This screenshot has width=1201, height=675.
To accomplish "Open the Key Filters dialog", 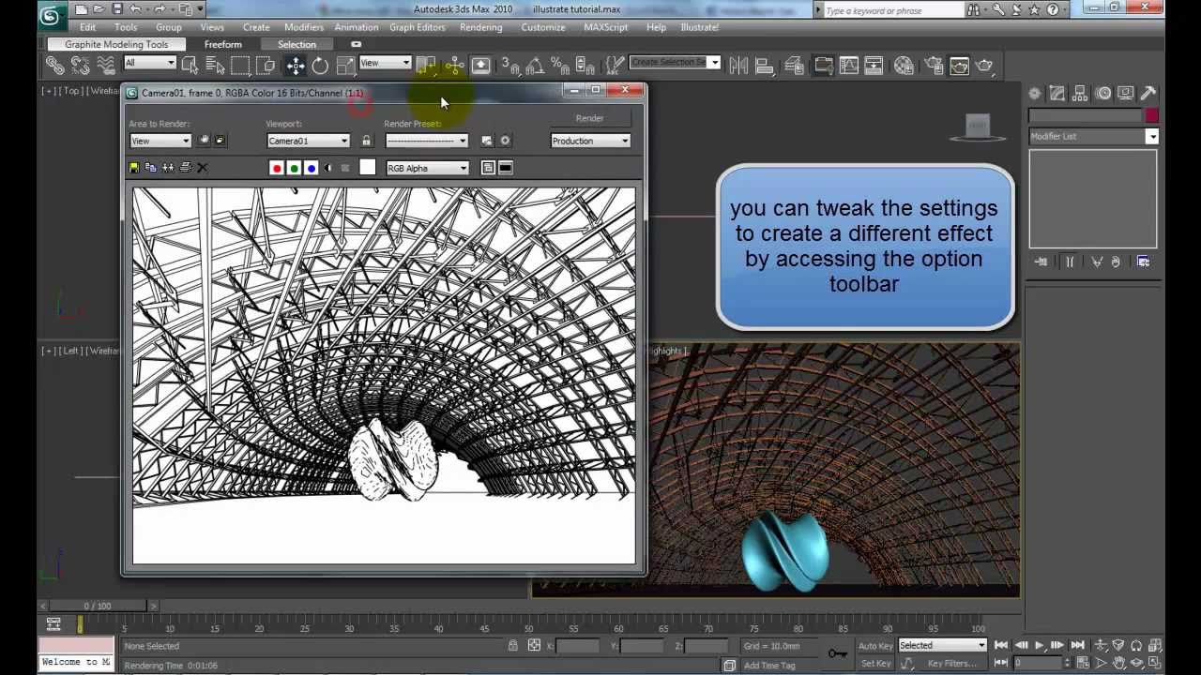I will [x=952, y=663].
